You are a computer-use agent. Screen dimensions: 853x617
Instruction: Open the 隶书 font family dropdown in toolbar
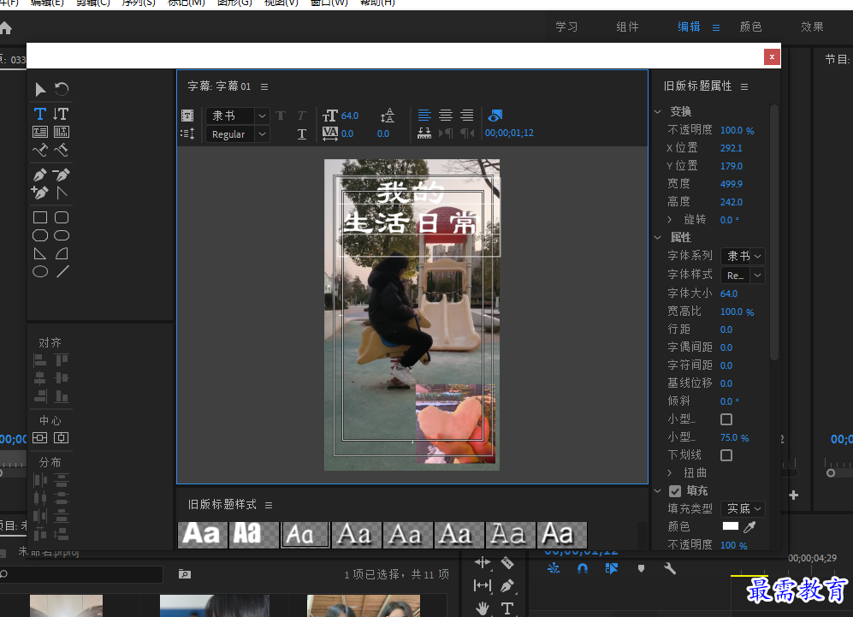point(237,116)
